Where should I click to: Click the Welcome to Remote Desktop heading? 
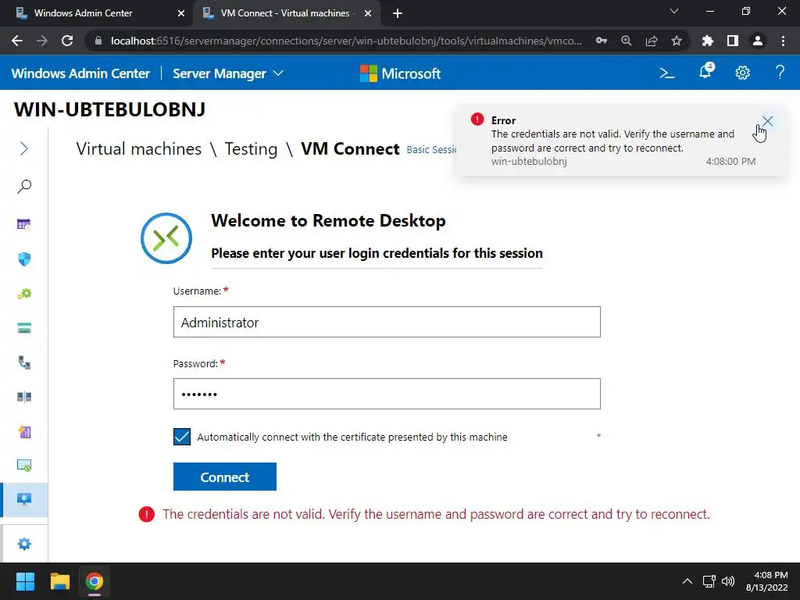point(328,220)
